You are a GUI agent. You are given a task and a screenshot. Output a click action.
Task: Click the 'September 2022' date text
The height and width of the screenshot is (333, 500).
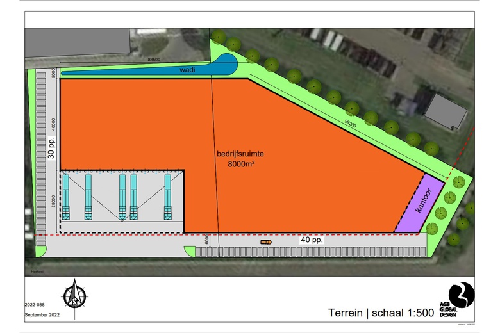(x=42, y=316)
